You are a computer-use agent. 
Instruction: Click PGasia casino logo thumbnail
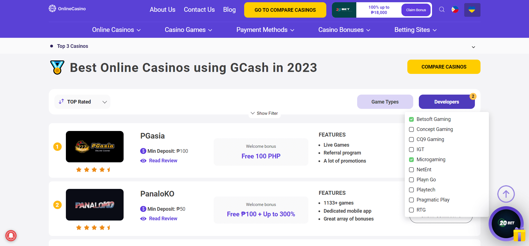pos(95,147)
